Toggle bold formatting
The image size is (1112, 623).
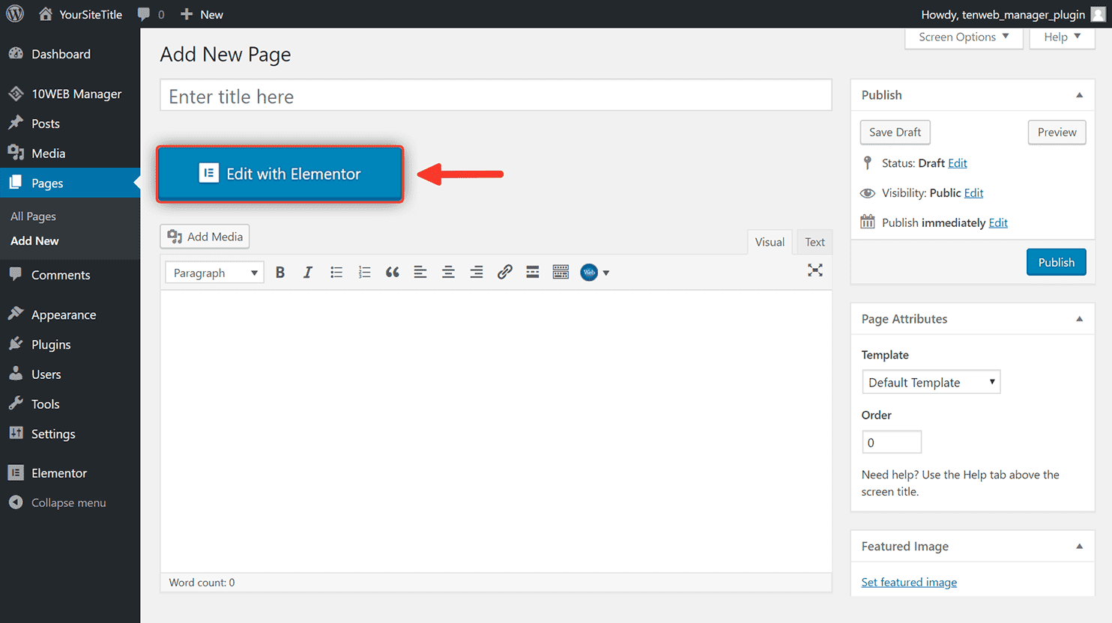[280, 273]
